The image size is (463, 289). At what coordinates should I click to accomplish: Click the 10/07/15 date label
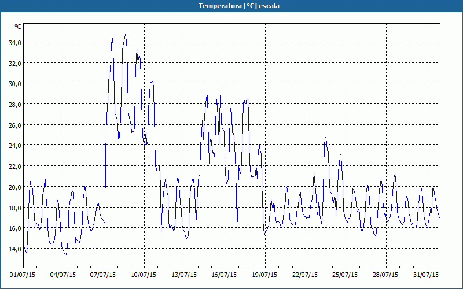tap(144, 275)
